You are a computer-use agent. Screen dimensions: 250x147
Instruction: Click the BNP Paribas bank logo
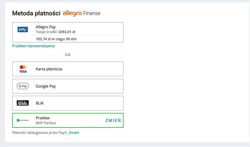tap(23, 120)
